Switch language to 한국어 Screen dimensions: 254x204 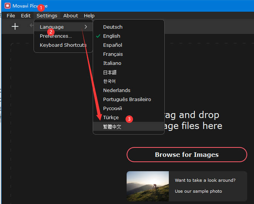tap(129, 81)
